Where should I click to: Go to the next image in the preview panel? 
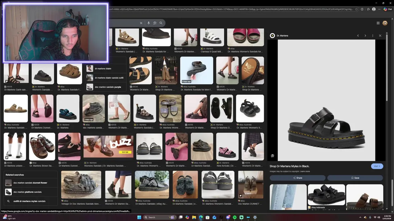coord(365,36)
